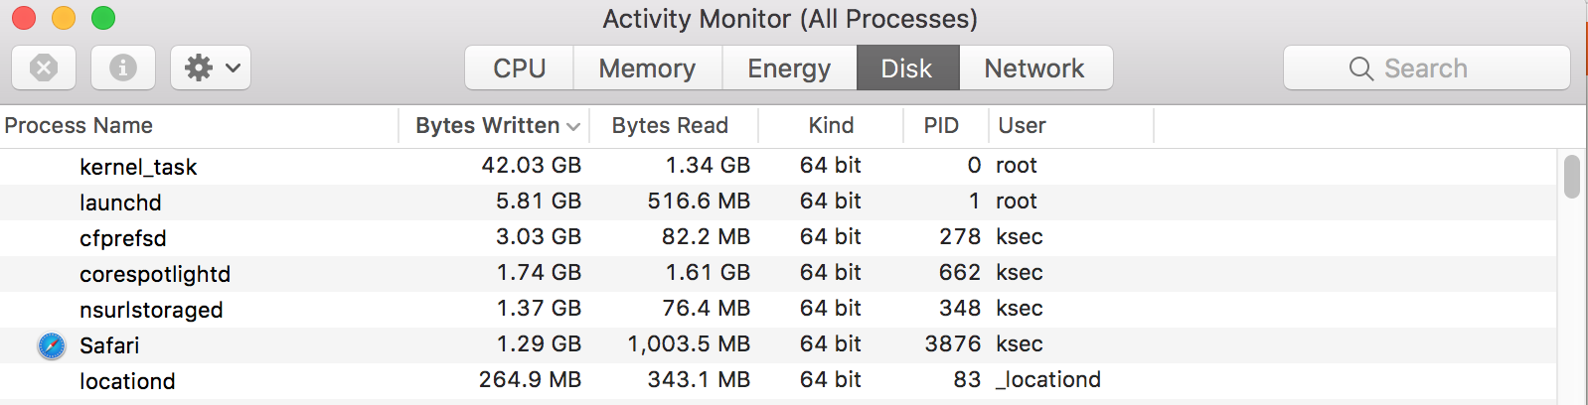Switch to the CPU tab

pyautogui.click(x=520, y=67)
